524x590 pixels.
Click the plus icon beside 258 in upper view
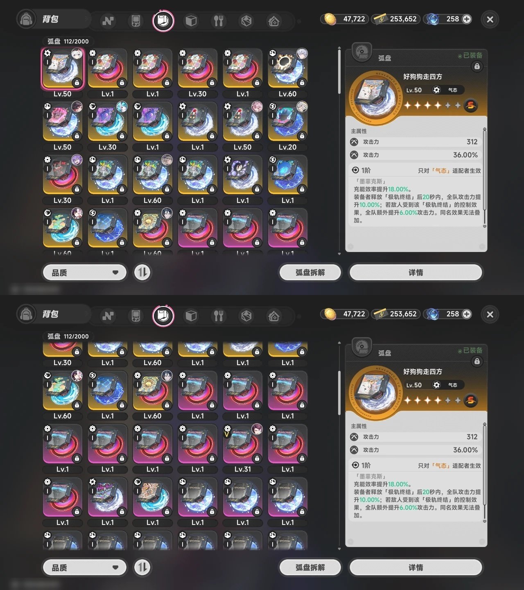[x=467, y=19]
